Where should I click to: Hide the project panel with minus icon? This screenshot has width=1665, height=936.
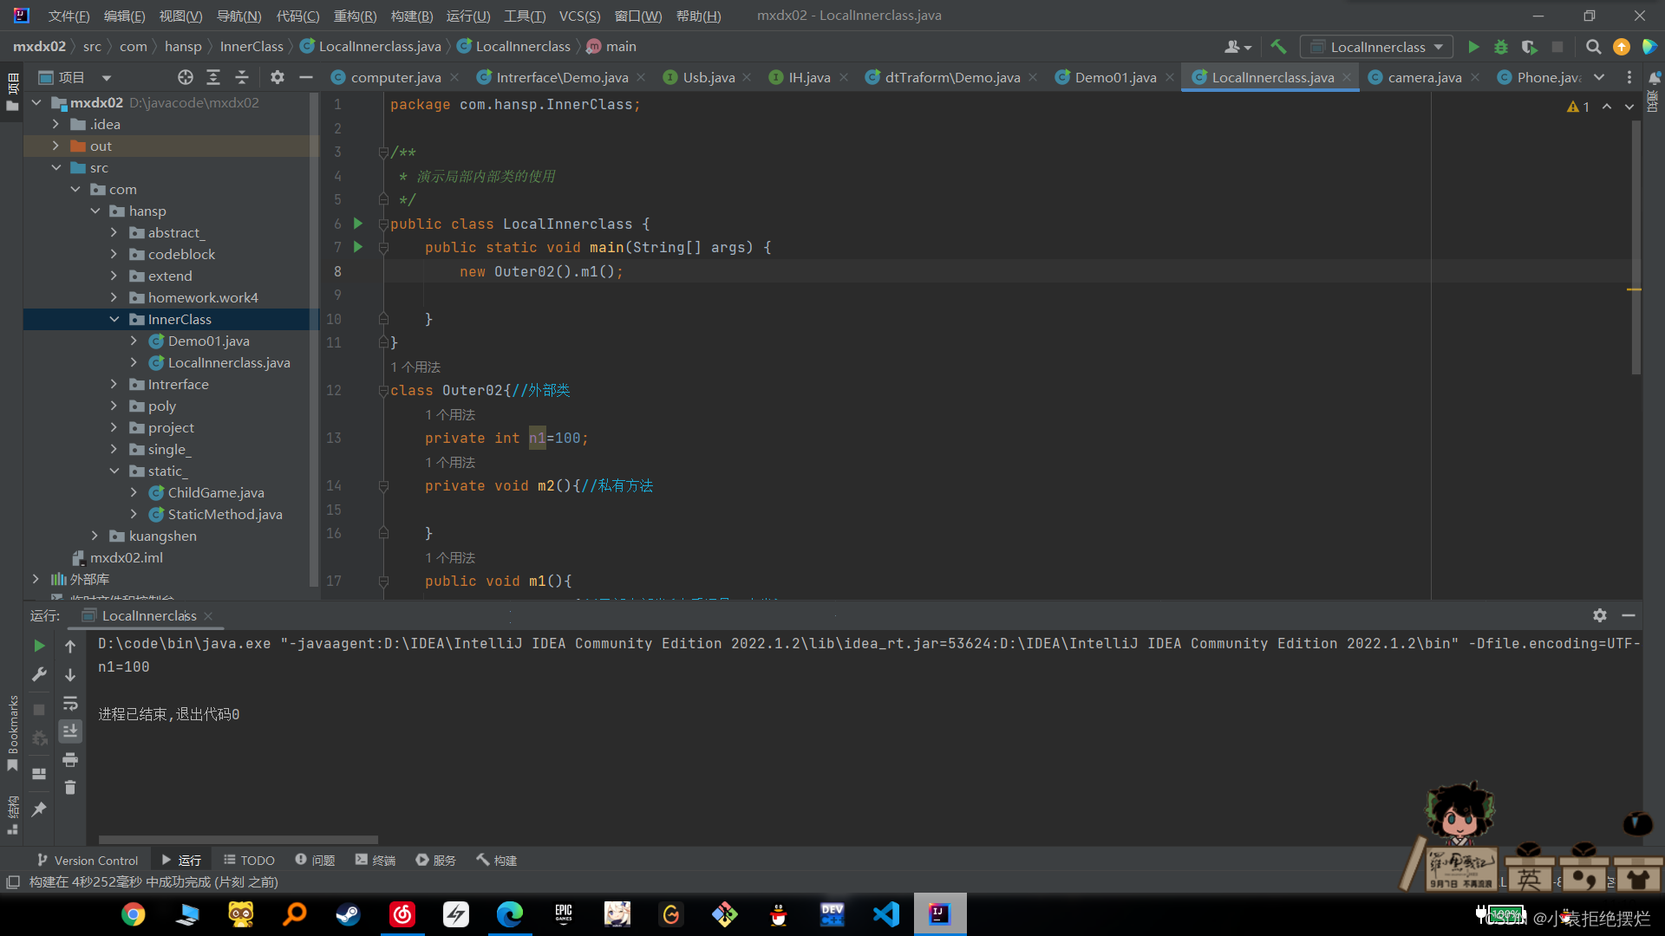305,77
